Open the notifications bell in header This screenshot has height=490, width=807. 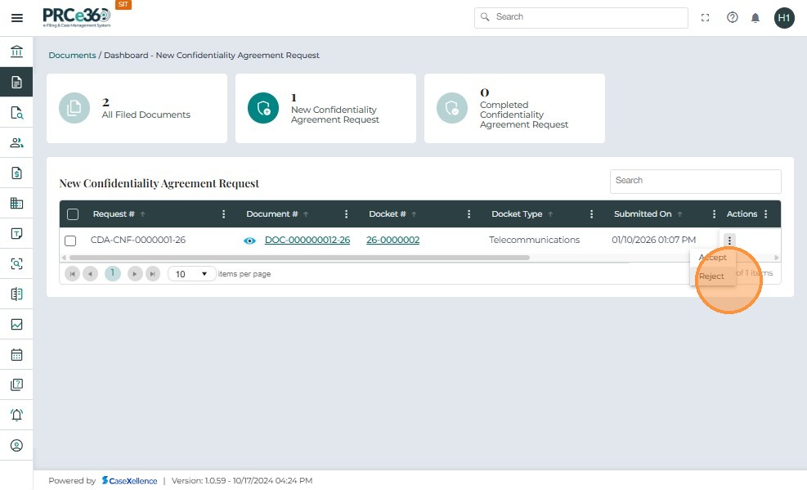[755, 18]
